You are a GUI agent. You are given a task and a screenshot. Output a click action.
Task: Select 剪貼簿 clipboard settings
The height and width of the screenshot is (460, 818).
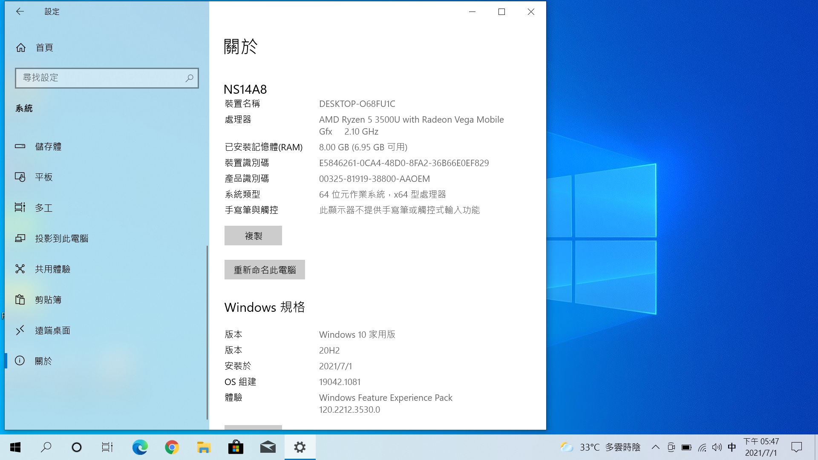point(48,300)
